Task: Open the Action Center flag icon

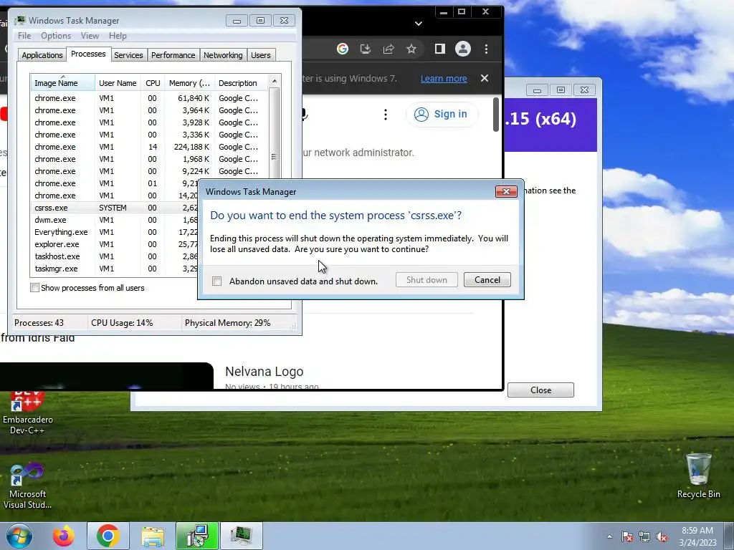Action: [627, 536]
